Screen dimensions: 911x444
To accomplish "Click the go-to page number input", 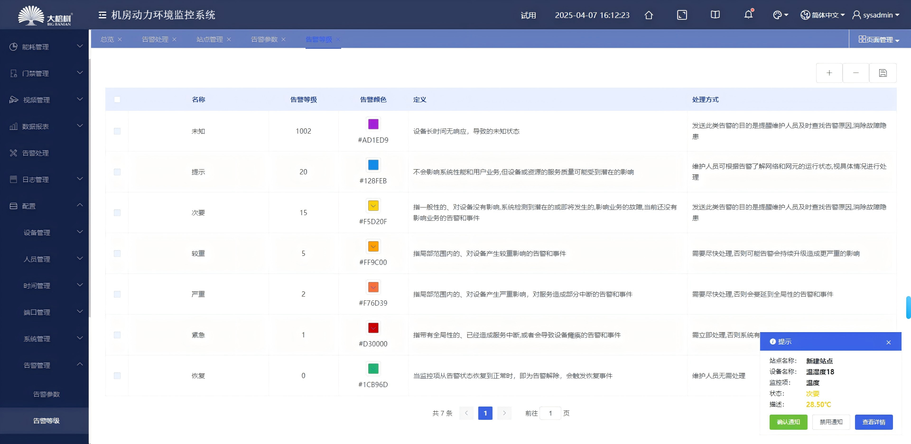I will click(550, 413).
